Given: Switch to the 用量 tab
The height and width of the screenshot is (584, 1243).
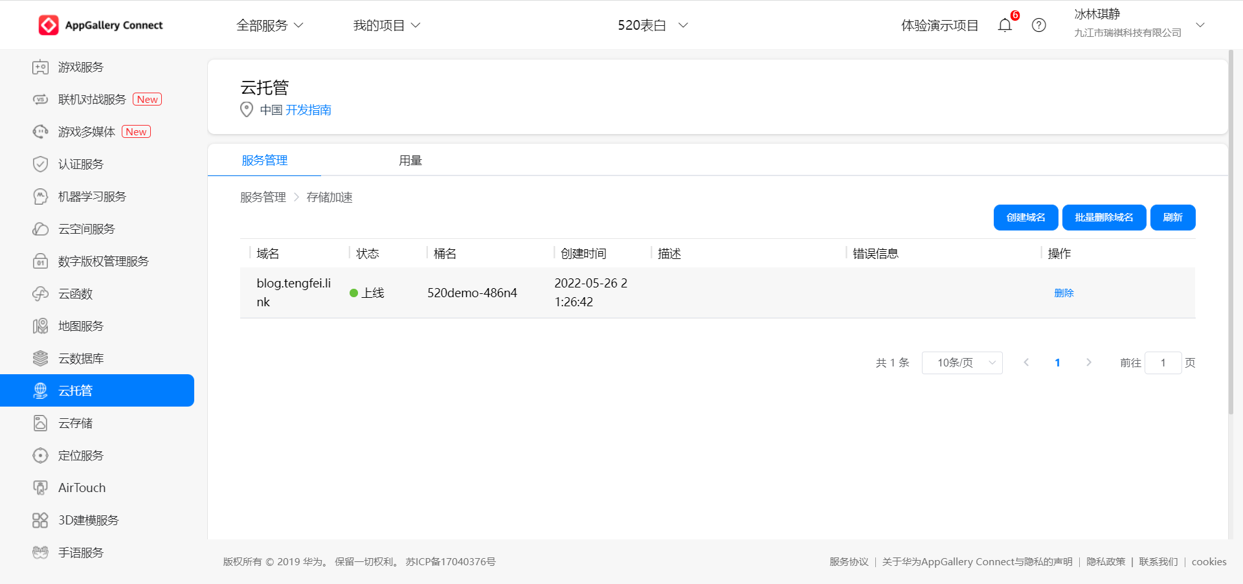Looking at the screenshot, I should pos(410,160).
